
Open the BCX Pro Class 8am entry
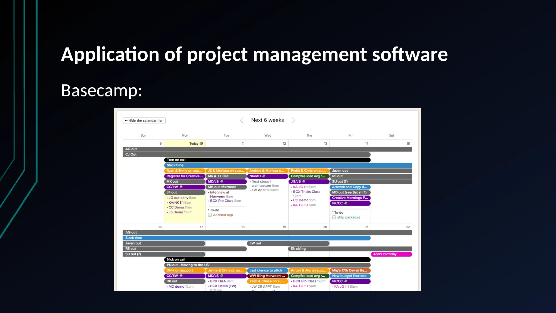coord(225,201)
